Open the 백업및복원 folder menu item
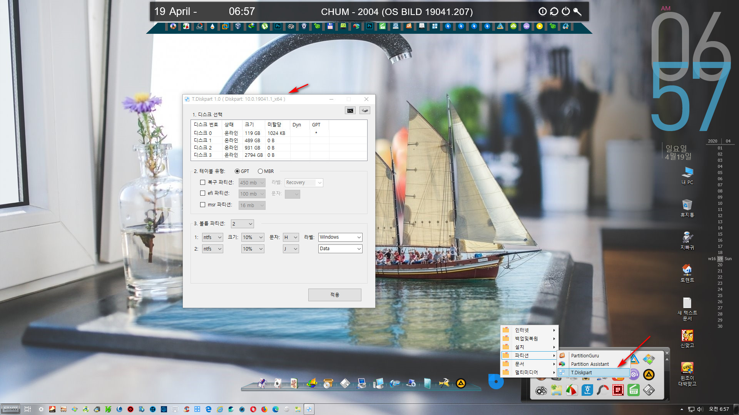This screenshot has height=415, width=739. (x=529, y=339)
